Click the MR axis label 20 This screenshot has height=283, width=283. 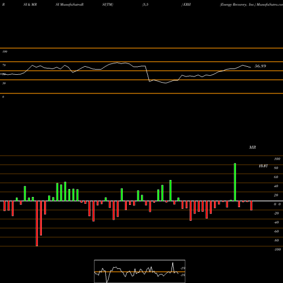[276, 195]
